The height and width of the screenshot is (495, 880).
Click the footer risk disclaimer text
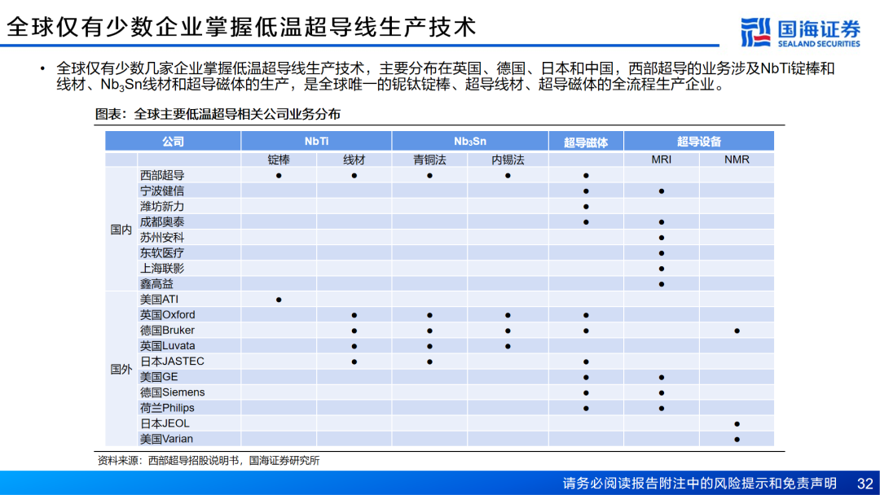click(700, 484)
